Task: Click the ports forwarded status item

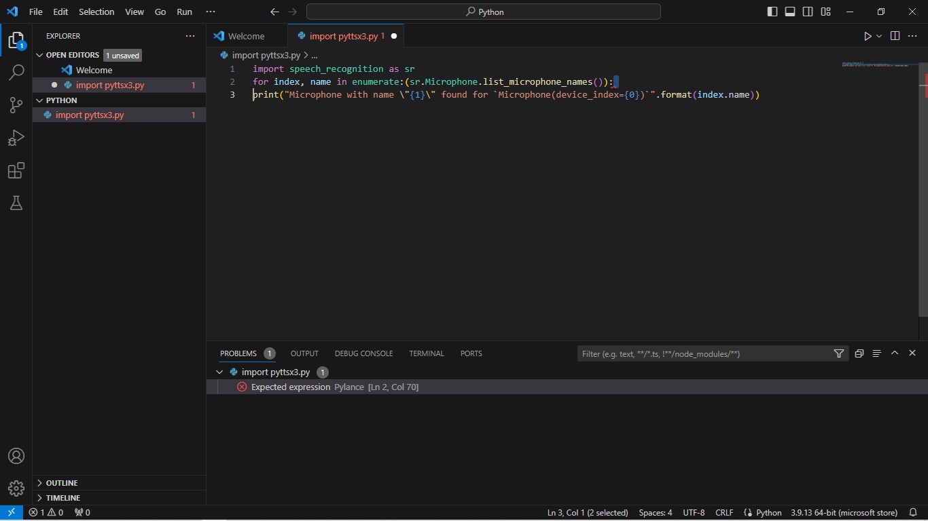Action: (x=82, y=513)
